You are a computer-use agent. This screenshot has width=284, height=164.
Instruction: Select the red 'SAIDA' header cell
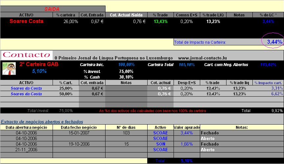(x=53, y=9)
